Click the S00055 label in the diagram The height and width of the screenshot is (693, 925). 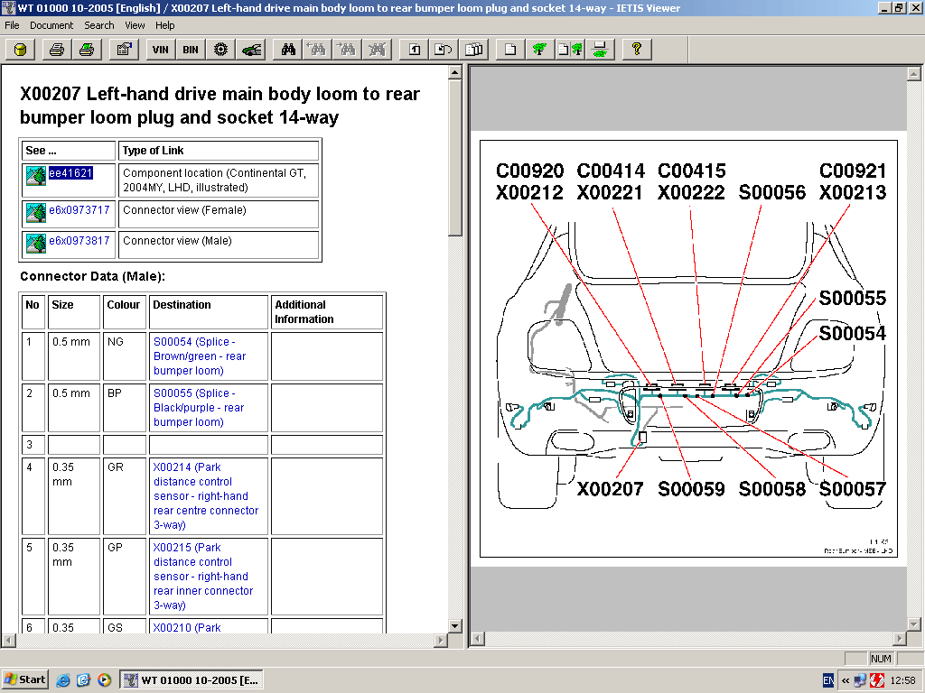[x=853, y=298]
